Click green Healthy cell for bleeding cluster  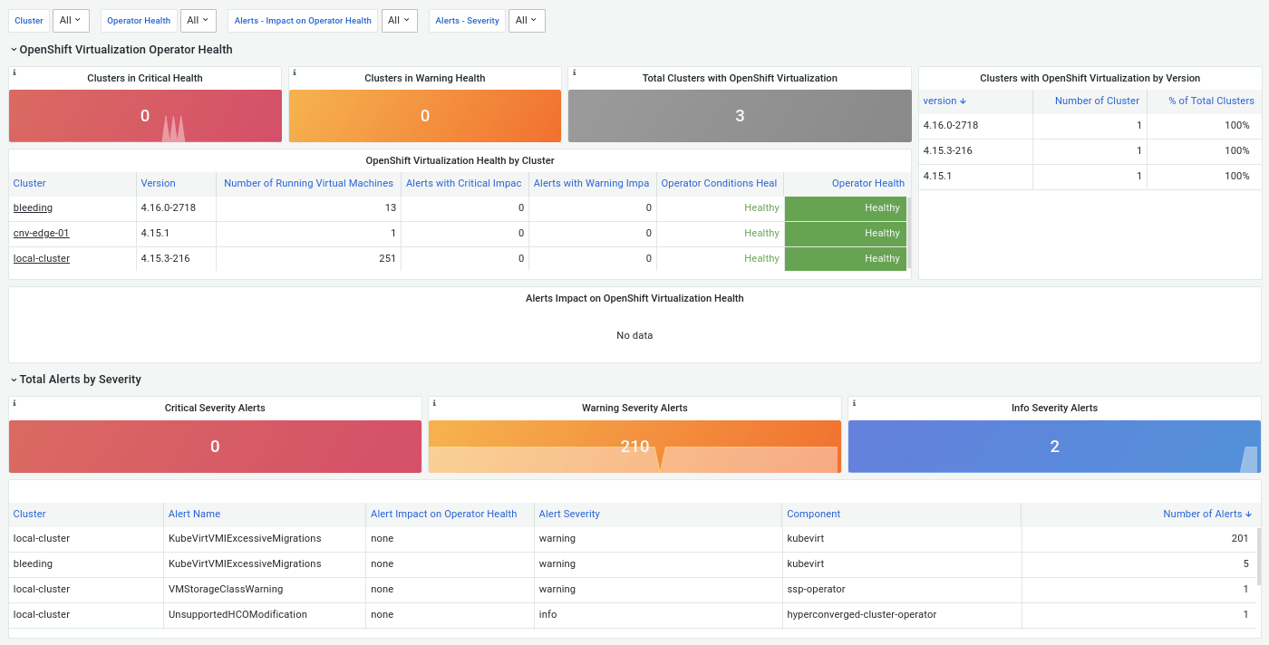(845, 207)
